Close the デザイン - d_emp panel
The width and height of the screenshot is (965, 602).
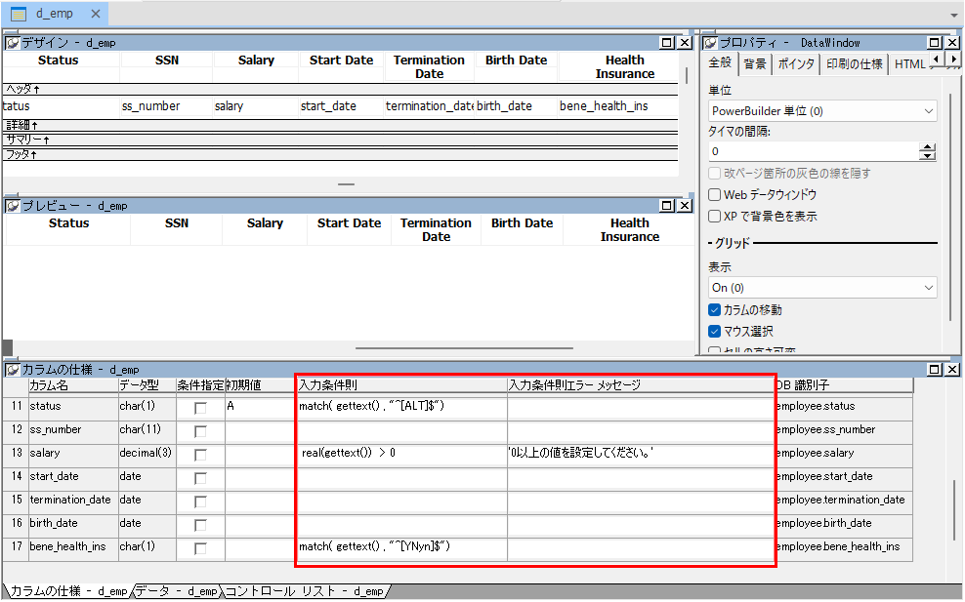pyautogui.click(x=685, y=42)
